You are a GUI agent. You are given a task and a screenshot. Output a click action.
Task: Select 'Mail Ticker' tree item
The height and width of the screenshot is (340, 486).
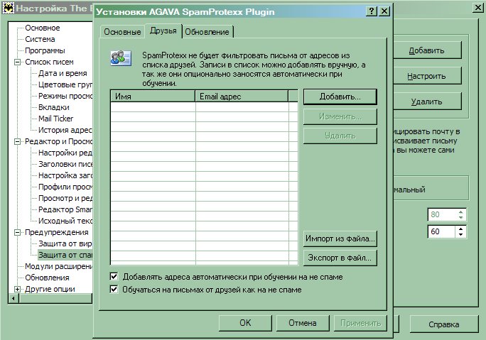coord(56,119)
